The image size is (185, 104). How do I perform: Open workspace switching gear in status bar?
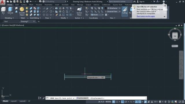(160, 102)
